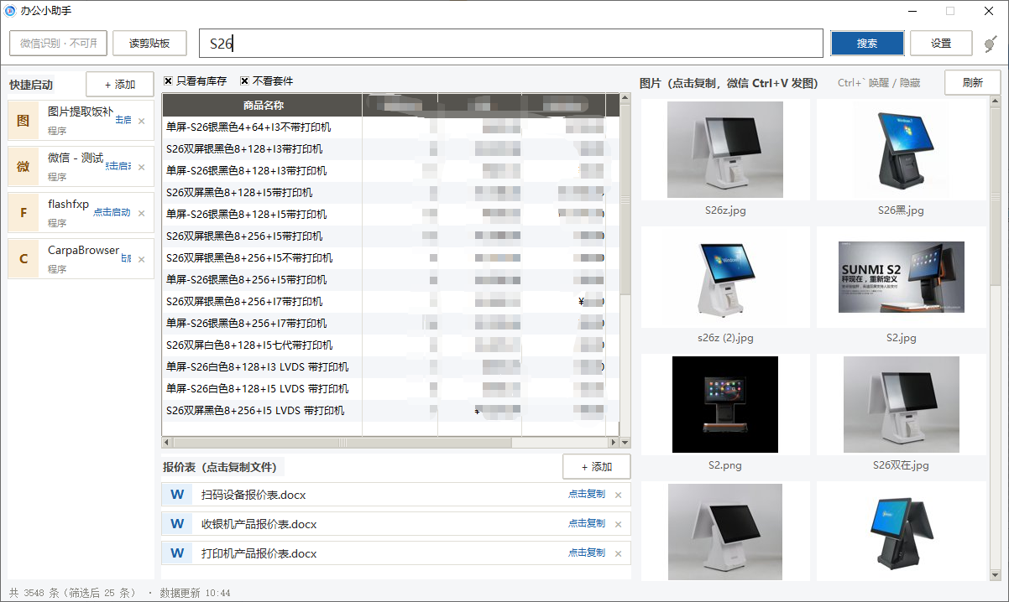Image resolution: width=1009 pixels, height=602 pixels.
Task: Click into the S26 search input field
Action: tap(511, 44)
